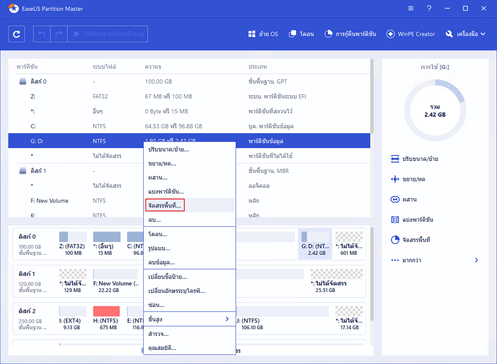Select ผสาน... in context menu
The height and width of the screenshot is (364, 497).
pos(189,177)
